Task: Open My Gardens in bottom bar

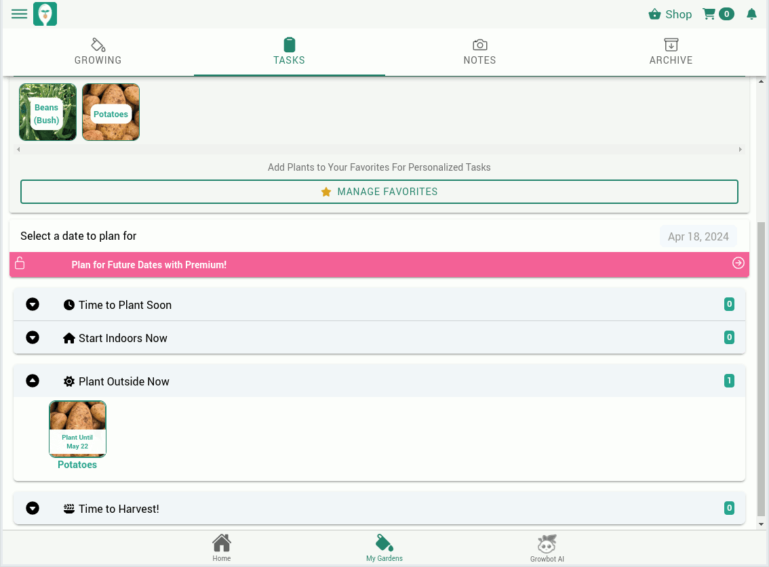Action: click(x=384, y=547)
